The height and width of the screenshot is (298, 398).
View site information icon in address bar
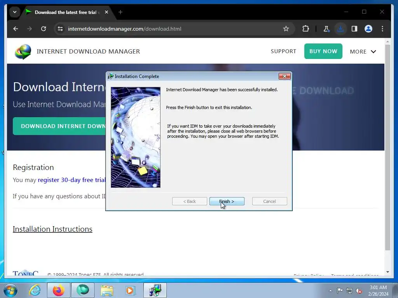tap(60, 29)
